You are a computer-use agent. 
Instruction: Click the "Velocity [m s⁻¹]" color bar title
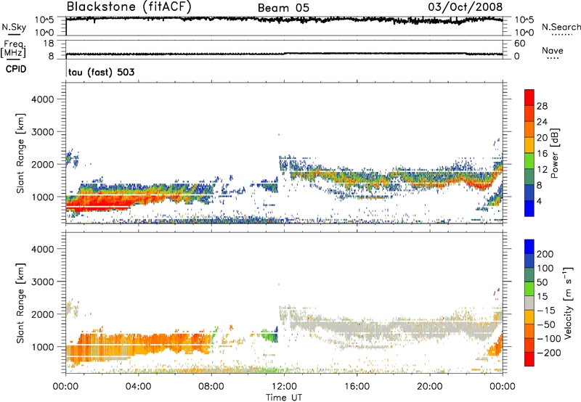(568, 303)
